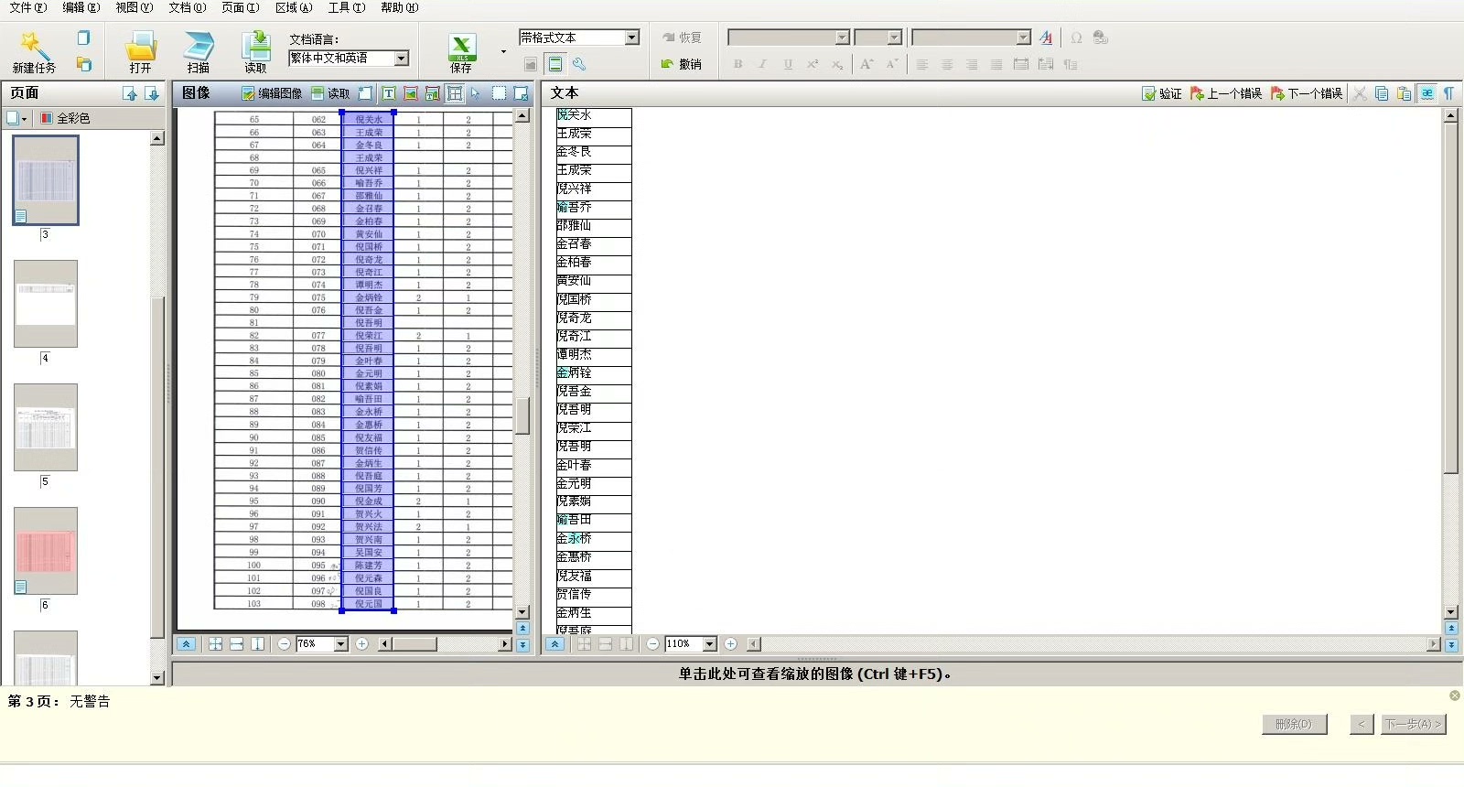Toggle the highlighted uncertain characters button

point(1427,93)
